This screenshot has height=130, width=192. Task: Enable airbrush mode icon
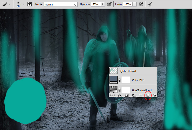[141, 4]
